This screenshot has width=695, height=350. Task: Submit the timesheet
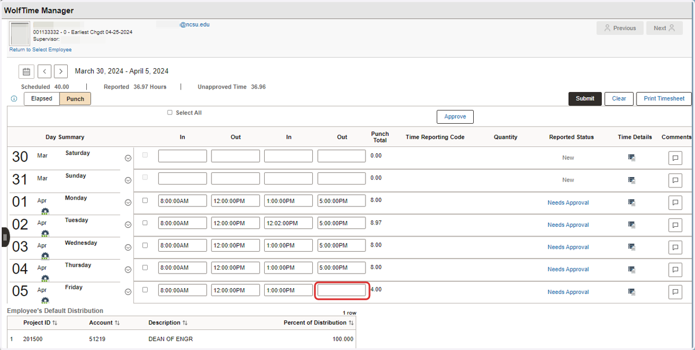585,98
